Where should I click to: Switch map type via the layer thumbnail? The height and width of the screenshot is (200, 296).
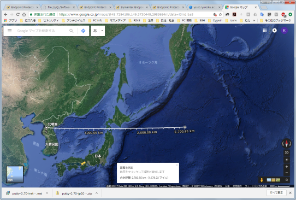(x=15, y=174)
